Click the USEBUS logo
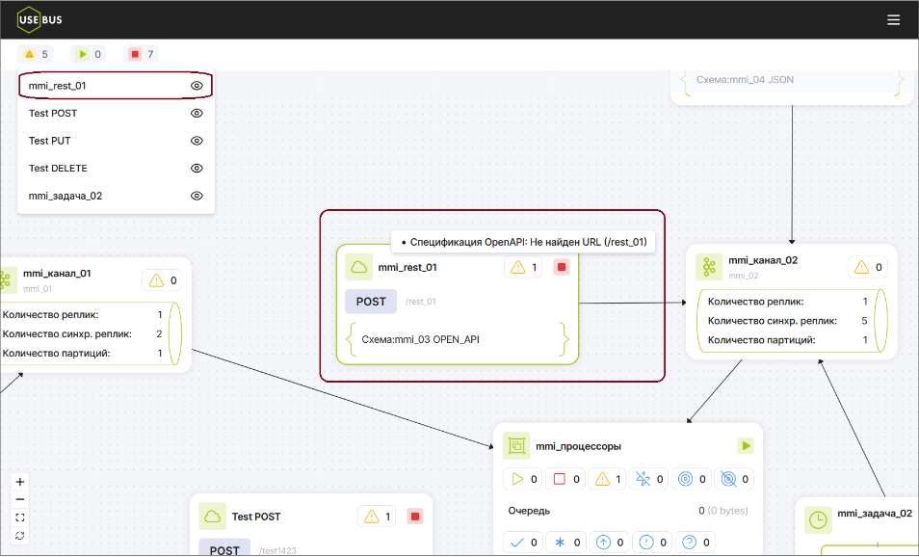This screenshot has width=919, height=557. pos(39,19)
